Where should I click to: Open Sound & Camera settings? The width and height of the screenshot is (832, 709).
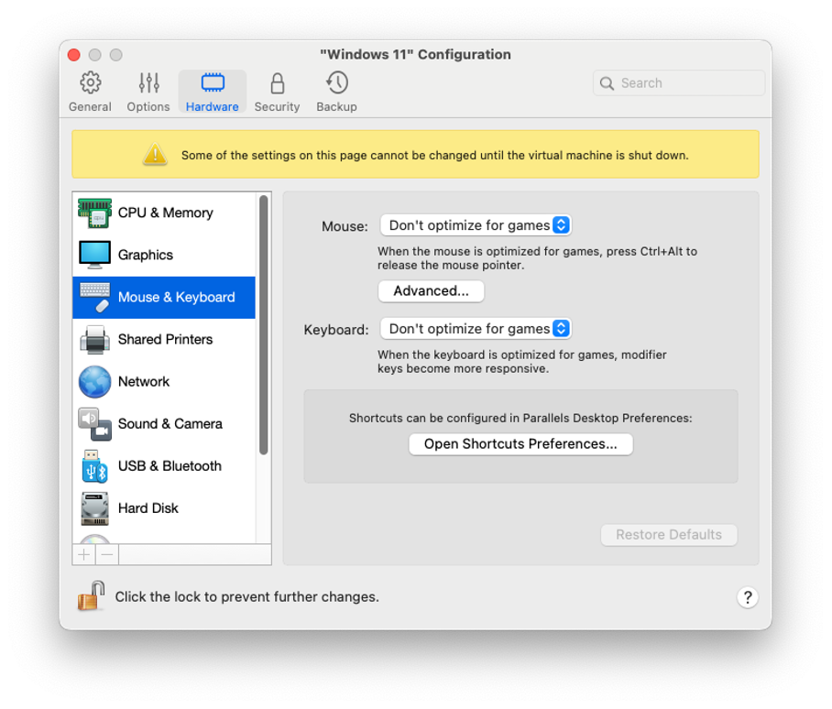[170, 423]
